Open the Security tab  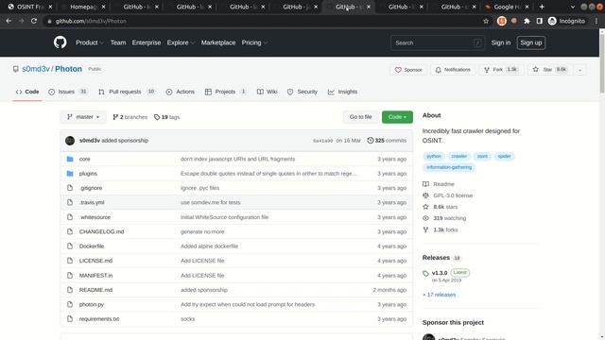click(x=302, y=92)
